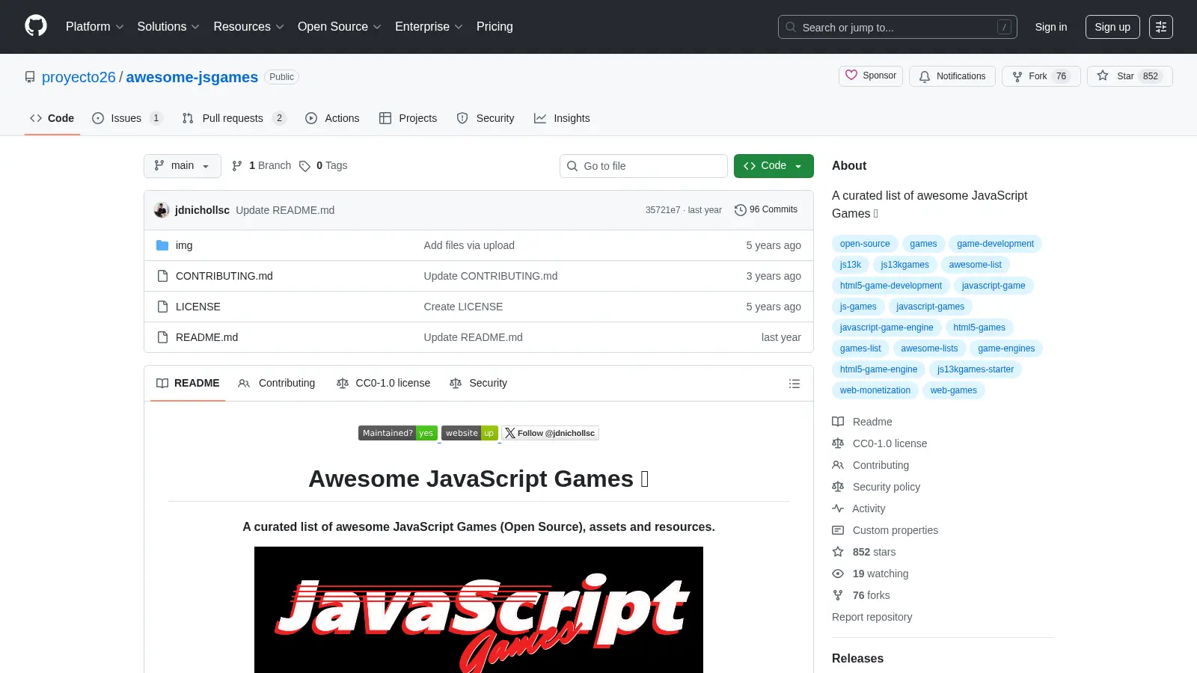This screenshot has width=1197, height=673.
Task: Open the main branch selector dropdown
Action: click(183, 166)
